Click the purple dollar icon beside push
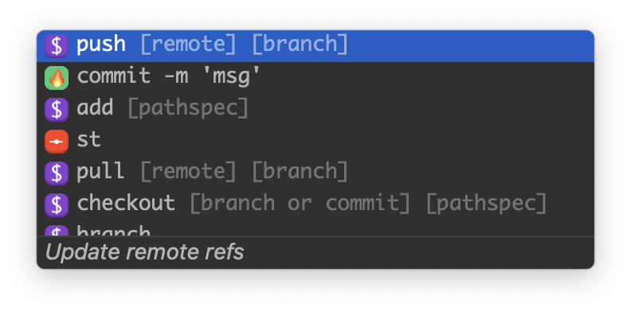 (x=57, y=46)
